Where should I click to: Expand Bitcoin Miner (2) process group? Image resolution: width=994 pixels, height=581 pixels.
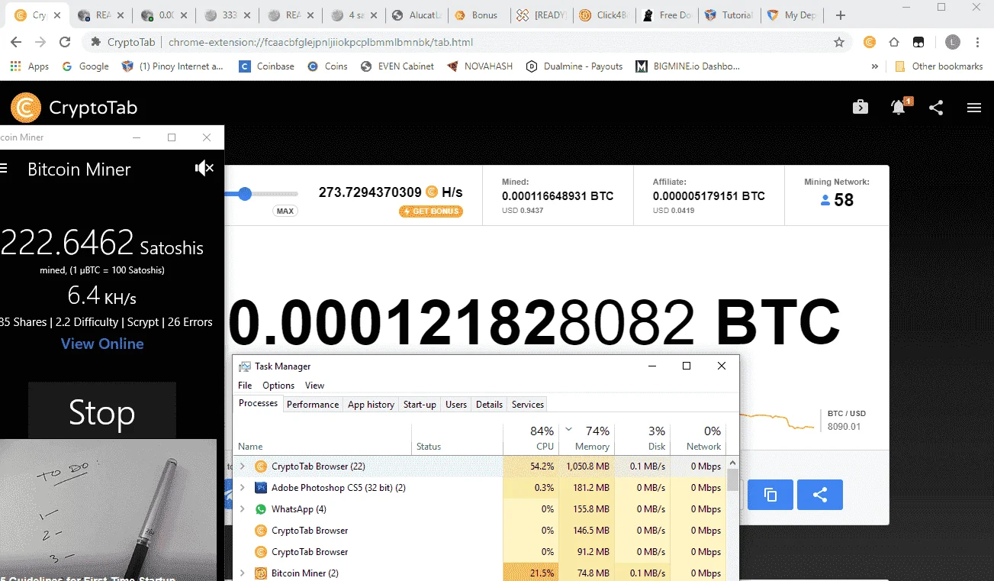(243, 573)
